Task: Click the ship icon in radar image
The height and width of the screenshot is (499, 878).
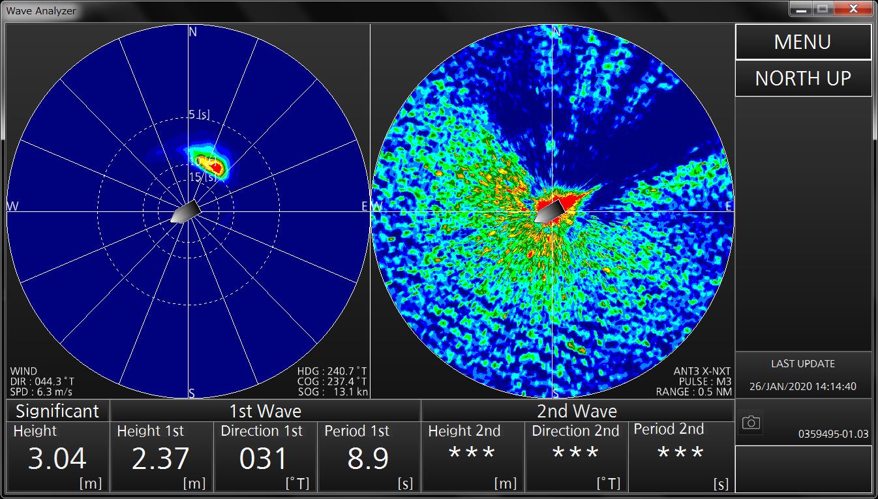Action: pyautogui.click(x=550, y=211)
